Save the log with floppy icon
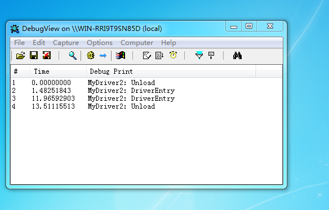This screenshot has width=329, height=210. (x=34, y=55)
